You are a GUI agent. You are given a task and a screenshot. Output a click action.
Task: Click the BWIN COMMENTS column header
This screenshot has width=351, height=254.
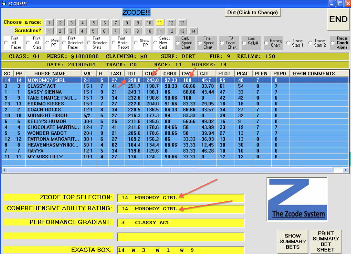[x=319, y=73]
